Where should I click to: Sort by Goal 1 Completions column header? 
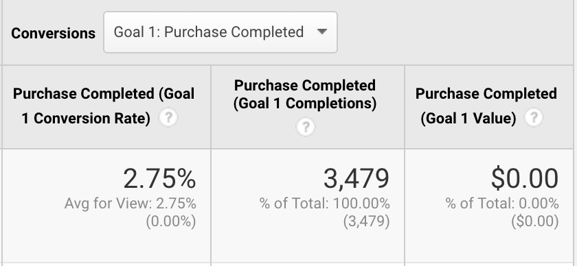305,95
